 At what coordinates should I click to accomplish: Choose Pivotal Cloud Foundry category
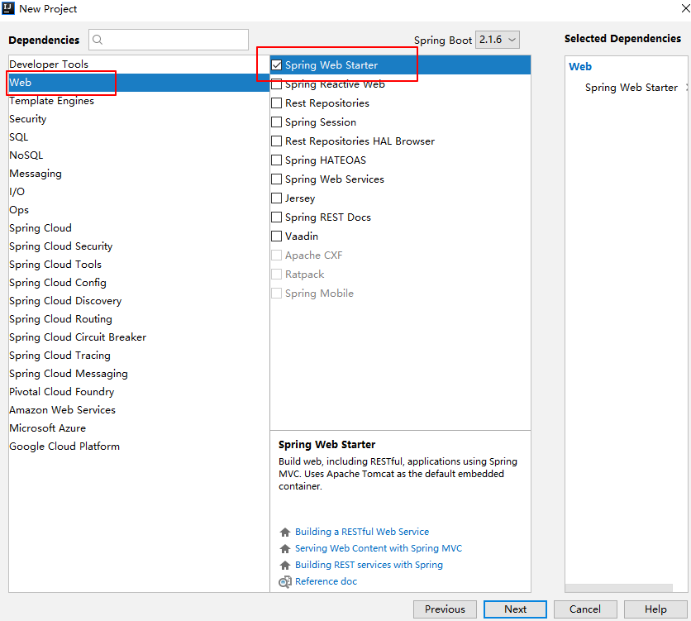click(139, 391)
